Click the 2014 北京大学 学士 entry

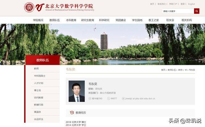click(x=76, y=125)
